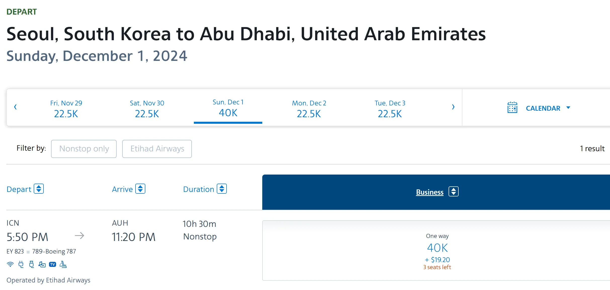The width and height of the screenshot is (610, 290).
Task: Show later dates with right arrow
Action: pyautogui.click(x=453, y=107)
